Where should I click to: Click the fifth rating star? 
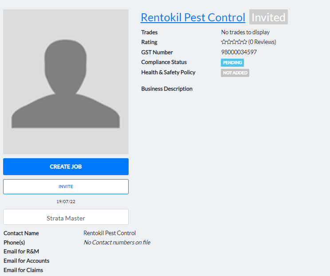point(244,42)
